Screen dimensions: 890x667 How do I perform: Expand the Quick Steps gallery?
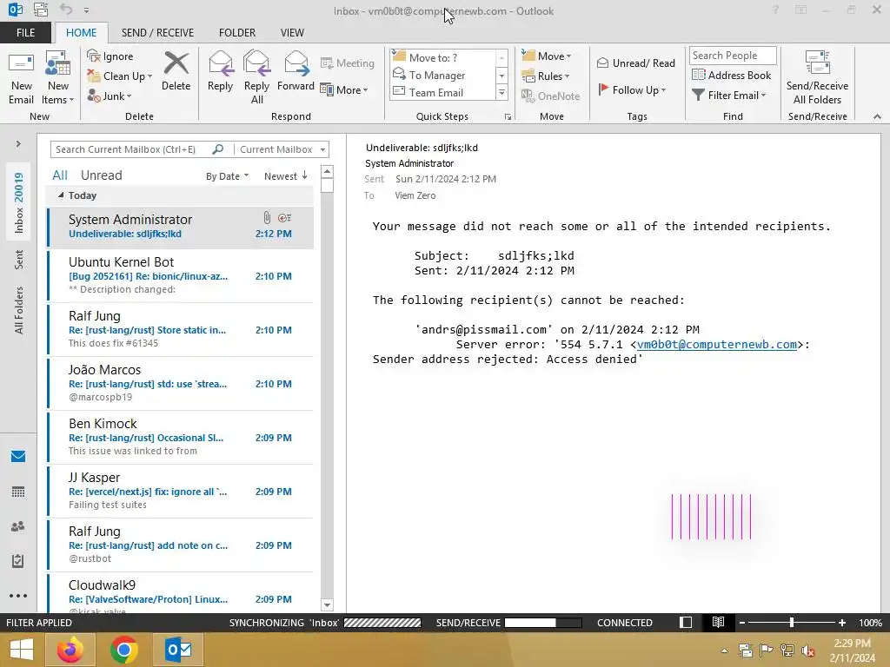(501, 92)
